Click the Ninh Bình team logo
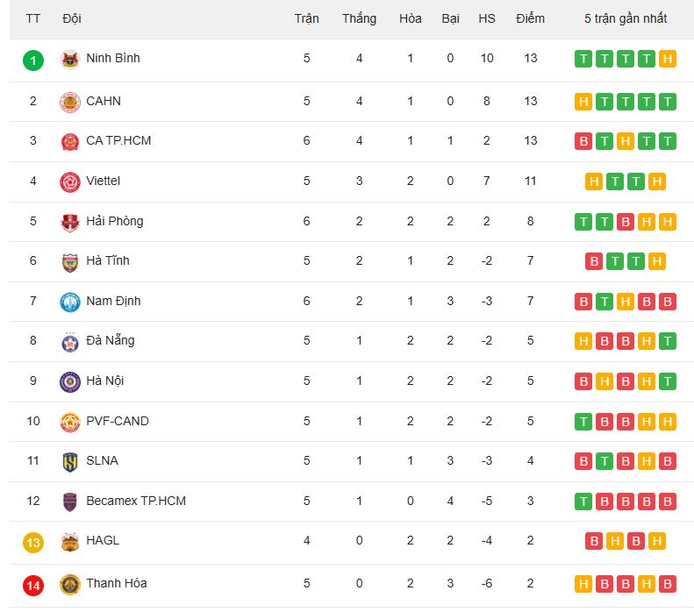Viewport: 694px width, 612px height. coord(70,60)
